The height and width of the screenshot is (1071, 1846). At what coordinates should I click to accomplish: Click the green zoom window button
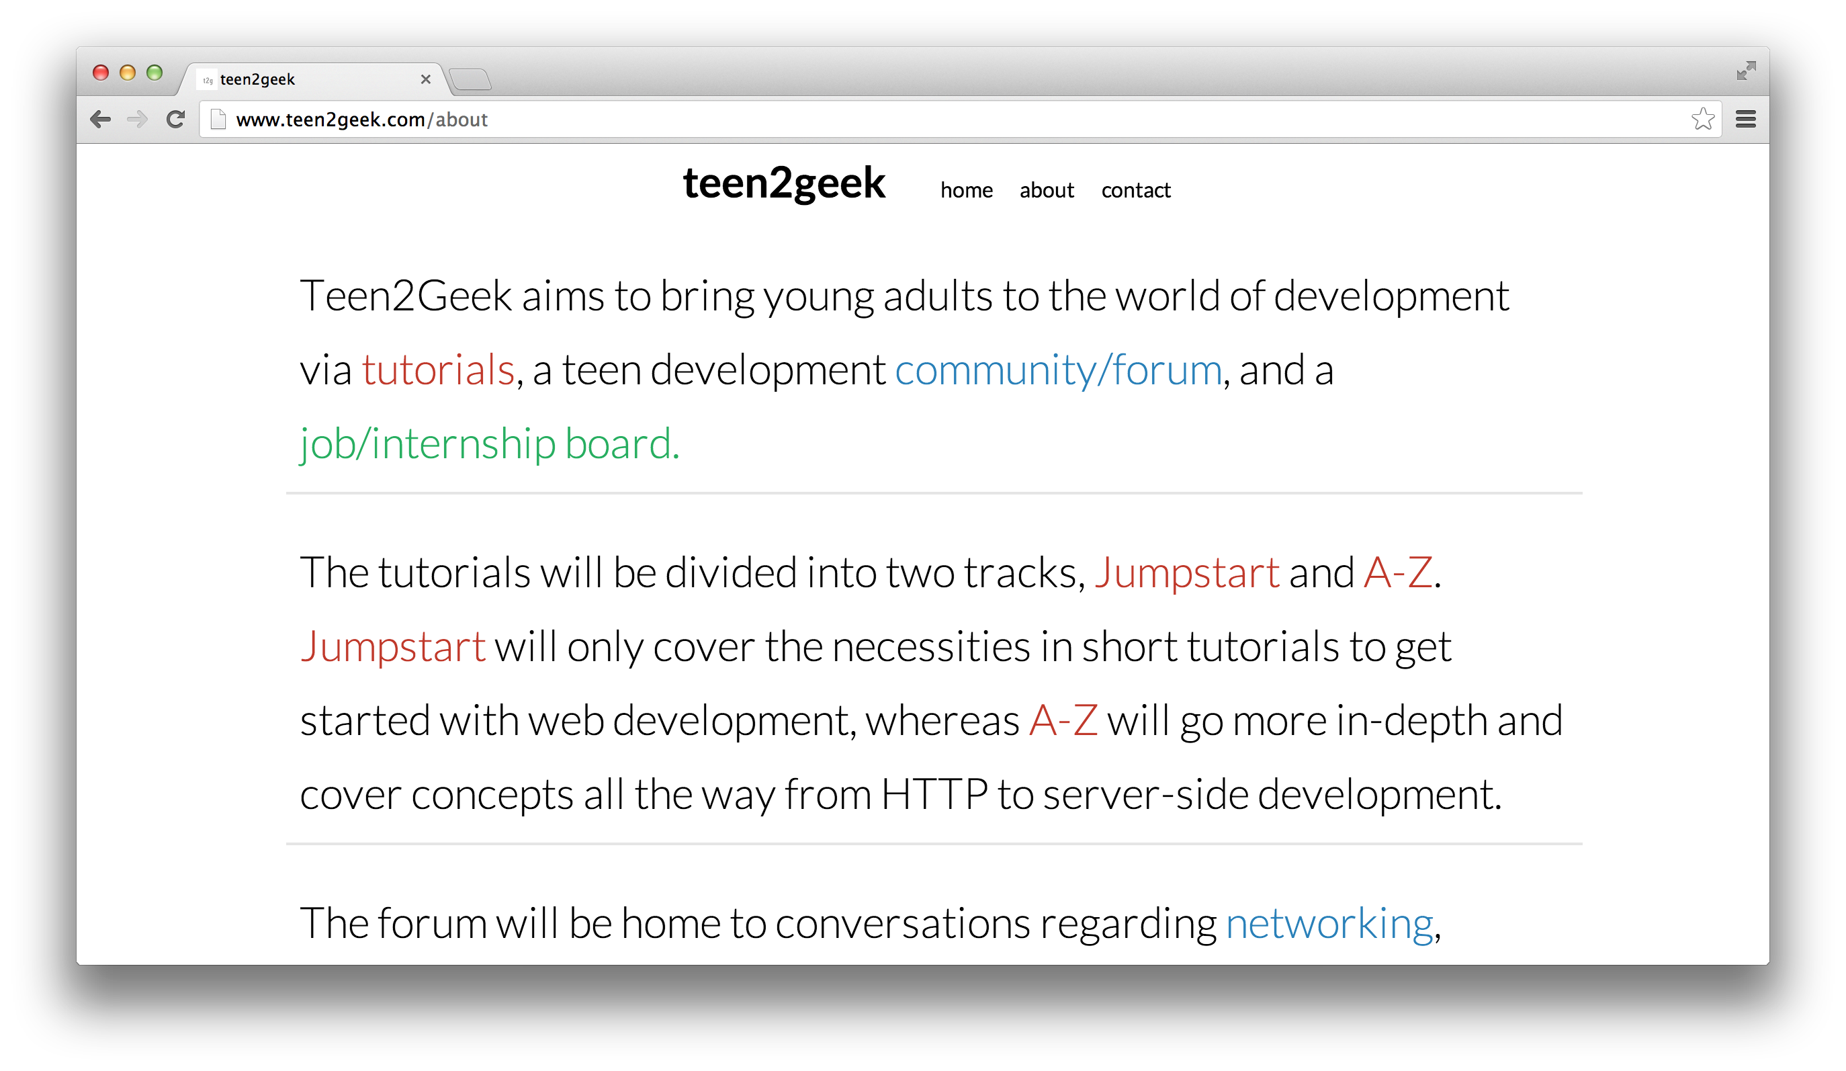point(154,72)
